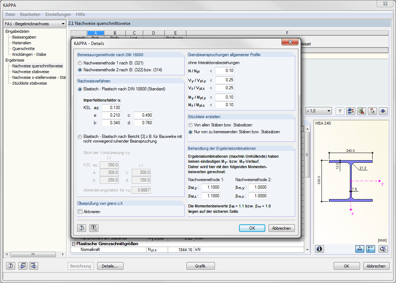This screenshot has height=283, width=396.
Task: Close the KAPPA - Details dialog
Action: click(290, 42)
